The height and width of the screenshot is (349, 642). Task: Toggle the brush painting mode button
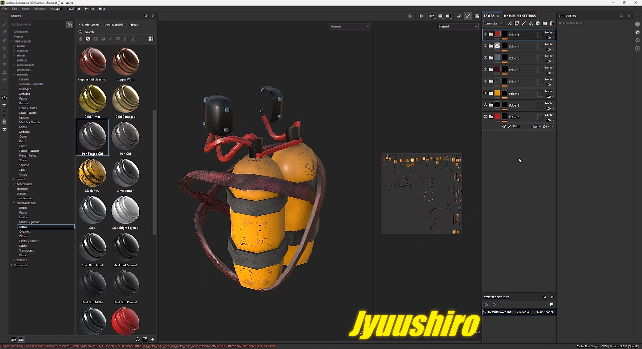pos(468,16)
